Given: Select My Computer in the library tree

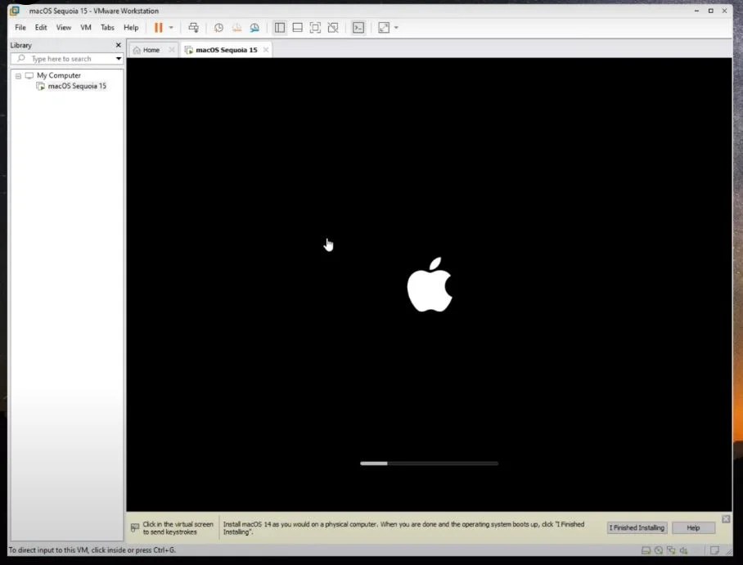Looking at the screenshot, I should coord(59,75).
